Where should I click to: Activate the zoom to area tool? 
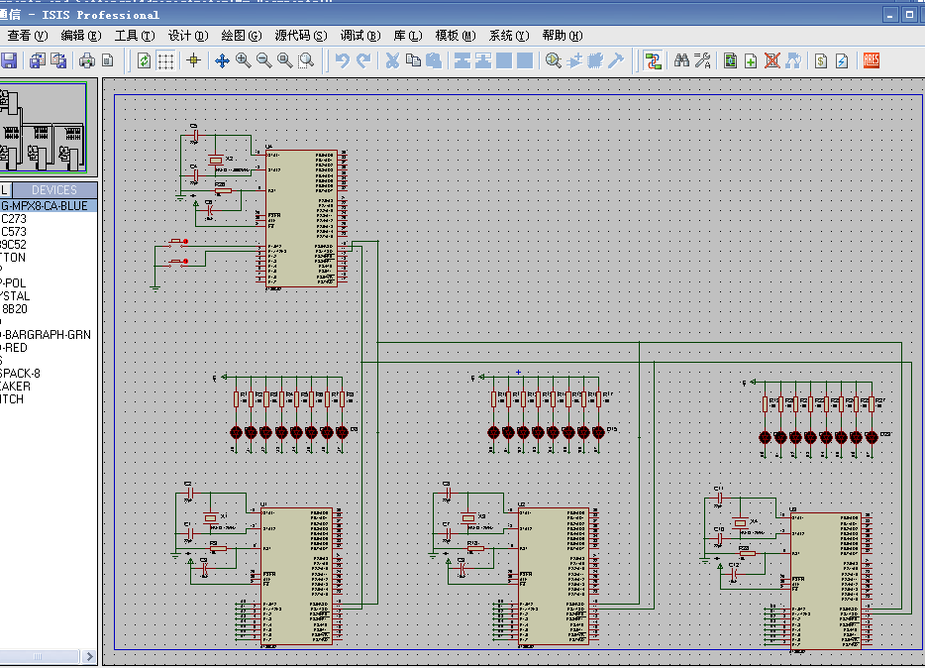pyautogui.click(x=306, y=60)
